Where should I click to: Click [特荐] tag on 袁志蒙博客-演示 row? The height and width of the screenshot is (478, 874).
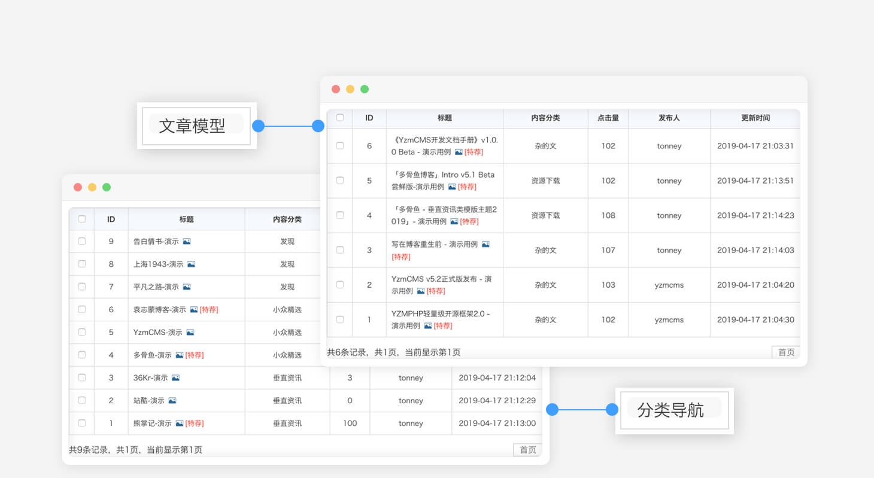[x=209, y=310]
